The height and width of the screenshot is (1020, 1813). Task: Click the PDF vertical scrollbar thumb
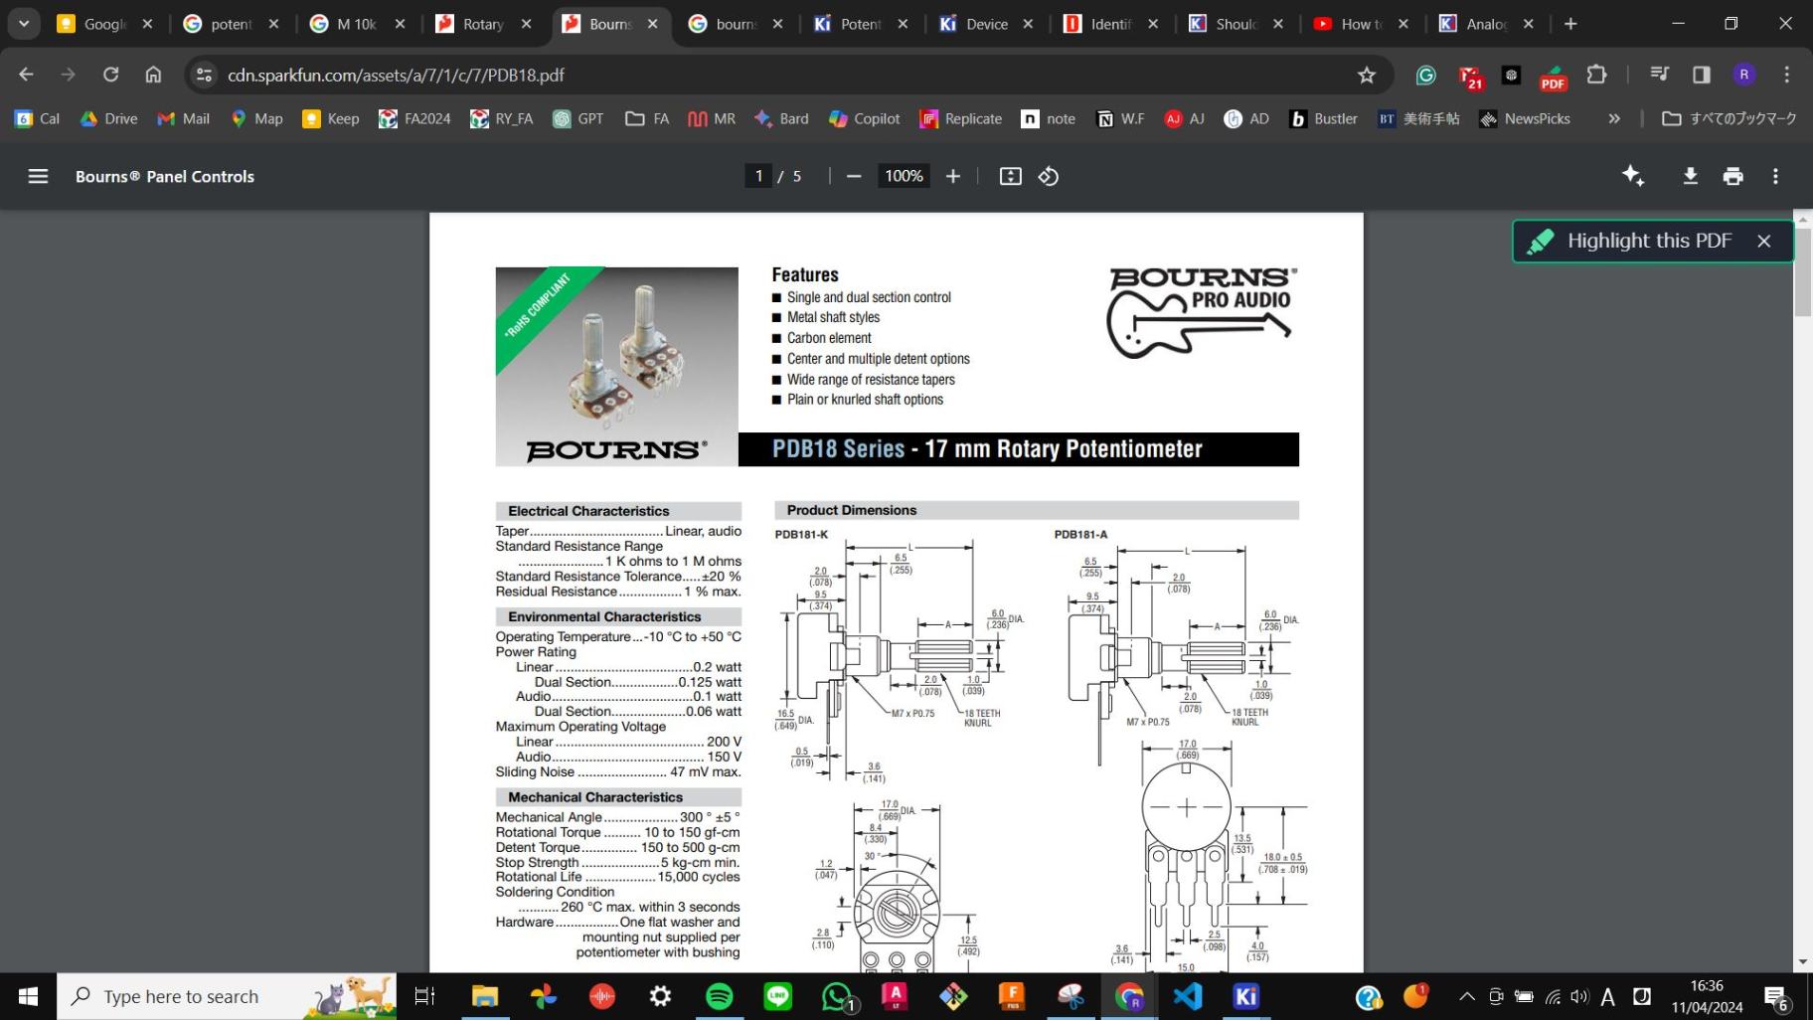tap(1803, 271)
